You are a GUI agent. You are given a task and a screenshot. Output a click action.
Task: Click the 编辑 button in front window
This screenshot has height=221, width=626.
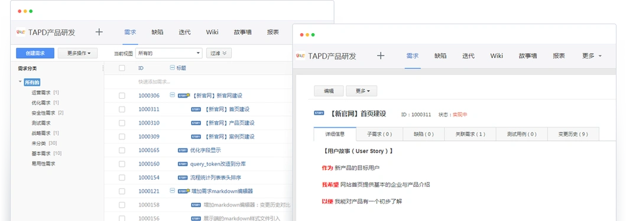click(x=329, y=91)
